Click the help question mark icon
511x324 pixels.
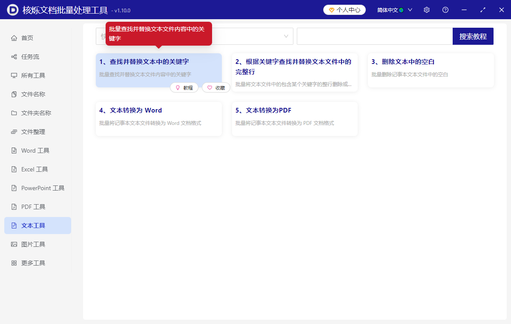445,9
